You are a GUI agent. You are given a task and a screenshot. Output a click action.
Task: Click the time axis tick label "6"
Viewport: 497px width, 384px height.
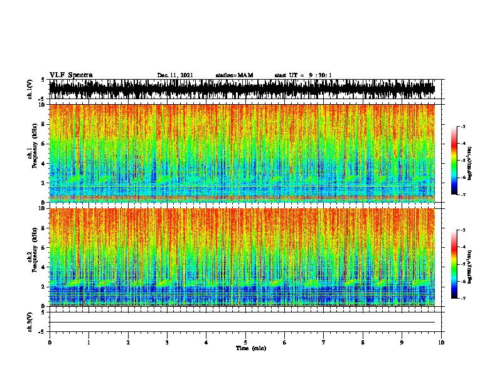(x=284, y=343)
